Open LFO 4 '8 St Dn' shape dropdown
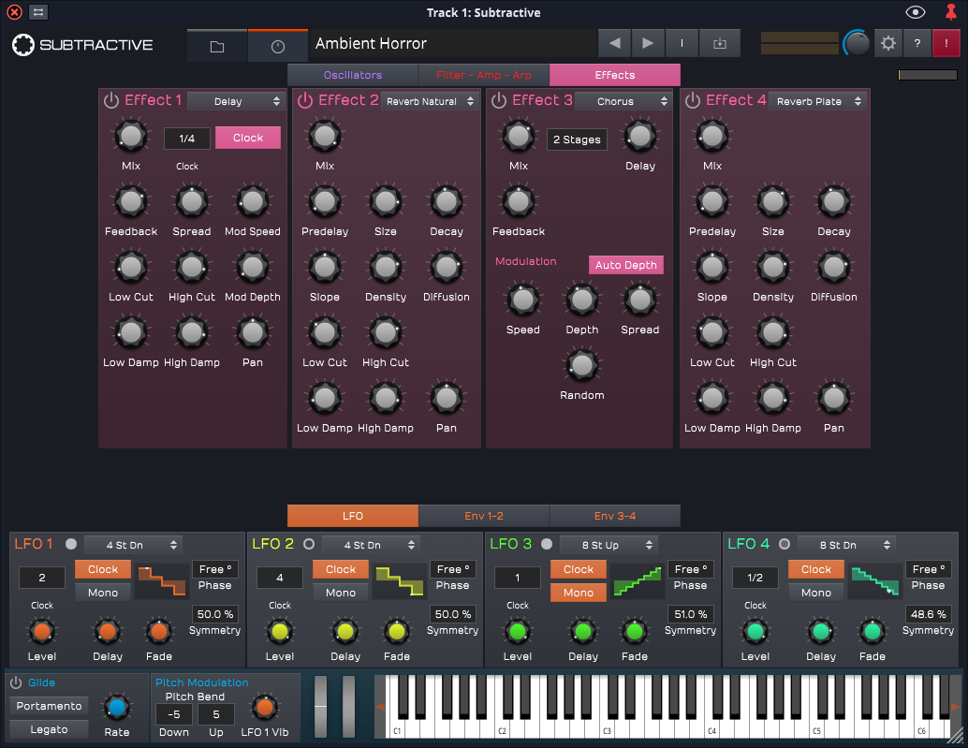Viewport: 968px width, 748px height. 846,545
